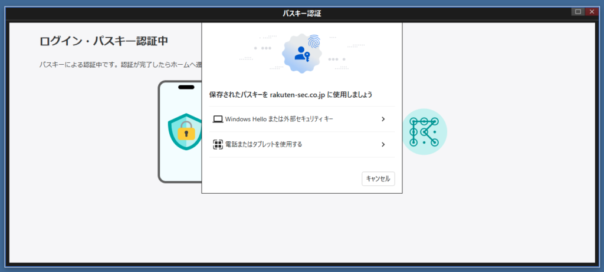Choose Windows Hello または外部セキュリティ キー option
The image size is (604, 272).
coord(301,119)
